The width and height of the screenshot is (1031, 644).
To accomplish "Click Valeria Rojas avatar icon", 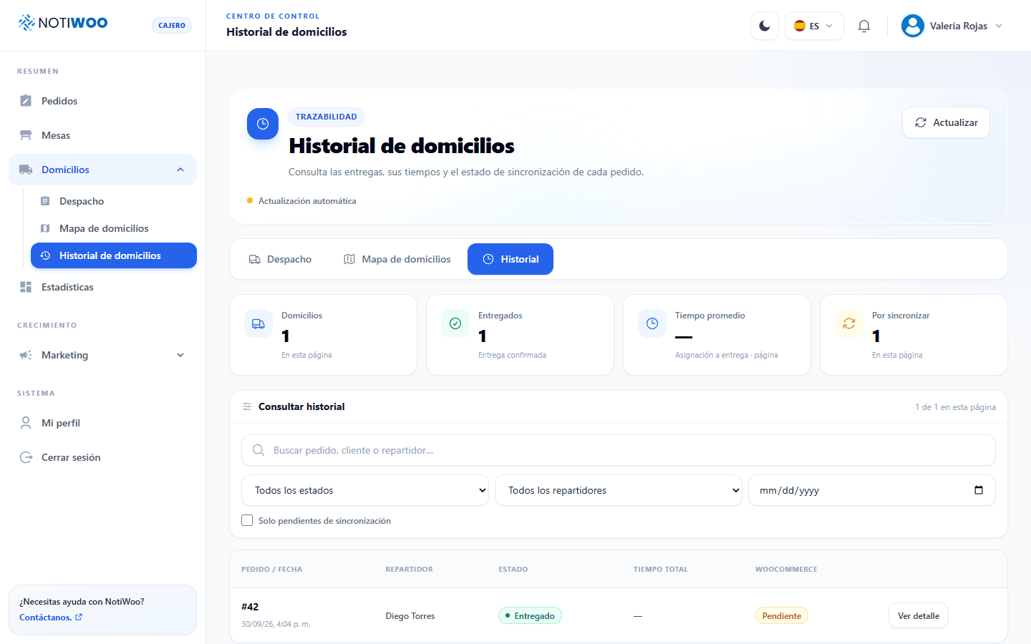I will point(912,26).
